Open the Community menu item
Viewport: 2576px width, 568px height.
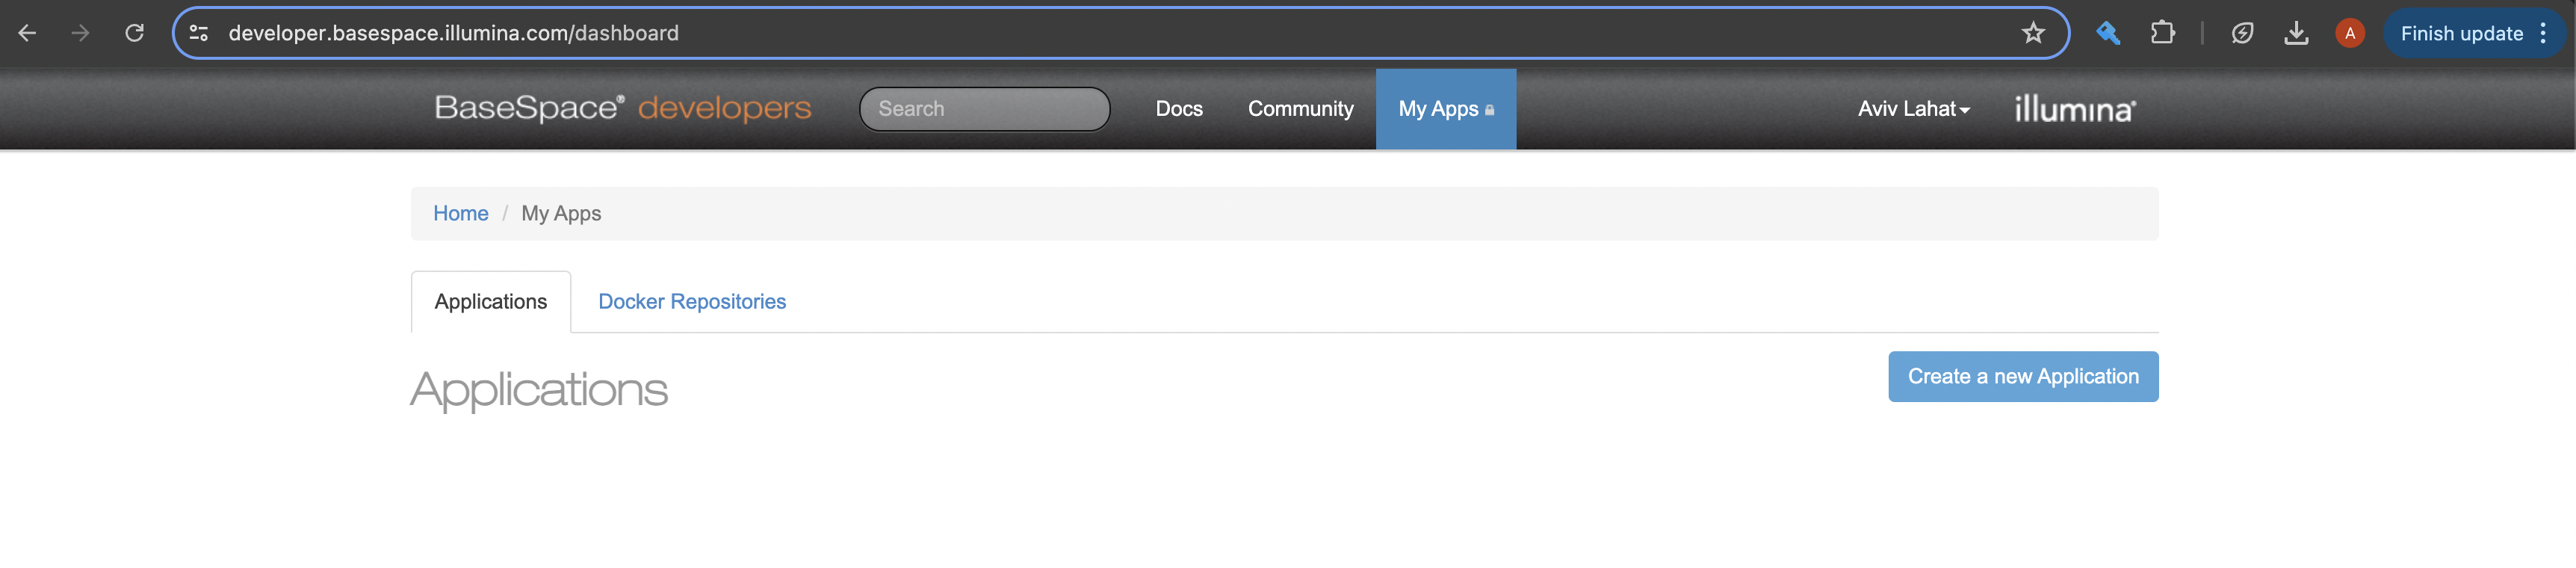click(x=1300, y=109)
